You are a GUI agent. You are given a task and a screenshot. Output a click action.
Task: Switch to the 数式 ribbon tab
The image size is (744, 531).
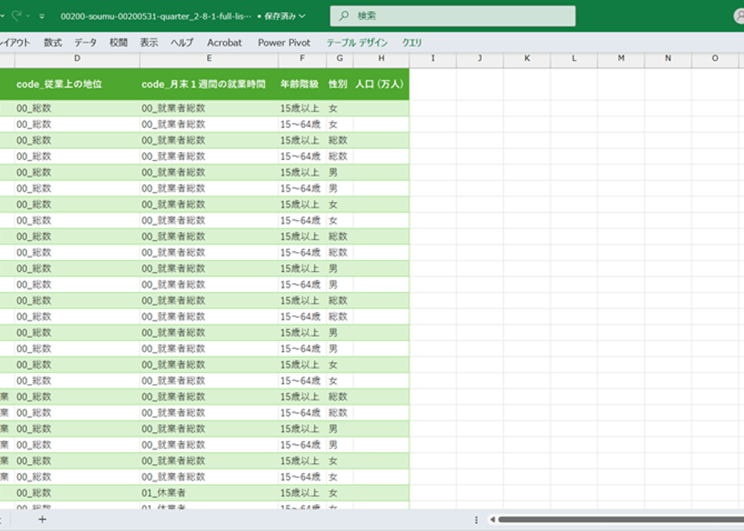tap(52, 43)
